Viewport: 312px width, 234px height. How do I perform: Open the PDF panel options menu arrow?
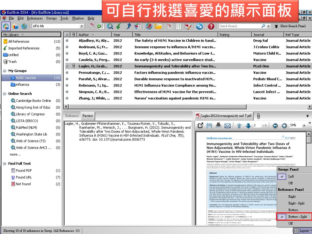[307, 116]
